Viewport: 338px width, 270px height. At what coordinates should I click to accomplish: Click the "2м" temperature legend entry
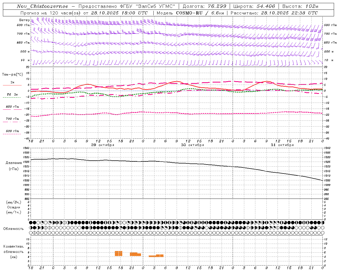point(12,83)
